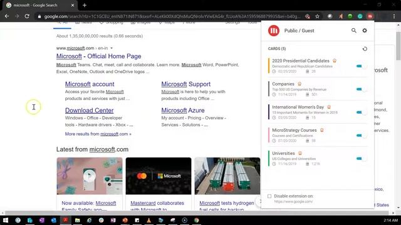401x225 pixels.
Task: Click More results from microsoft.com
Action: click(x=98, y=134)
